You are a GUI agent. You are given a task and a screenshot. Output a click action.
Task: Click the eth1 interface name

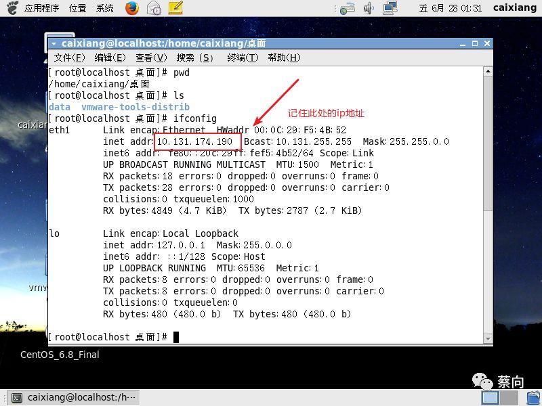[59, 130]
